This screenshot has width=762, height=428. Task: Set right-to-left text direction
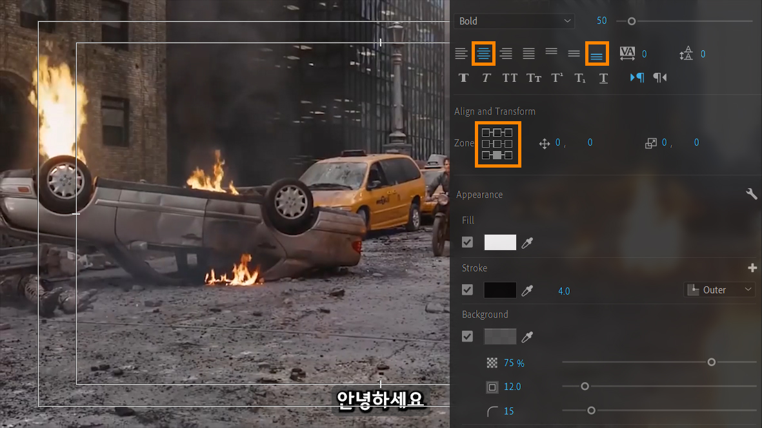coord(660,77)
